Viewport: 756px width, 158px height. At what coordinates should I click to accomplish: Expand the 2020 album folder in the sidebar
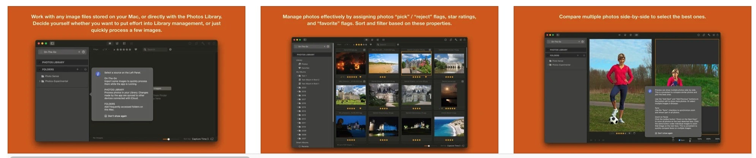click(297, 88)
